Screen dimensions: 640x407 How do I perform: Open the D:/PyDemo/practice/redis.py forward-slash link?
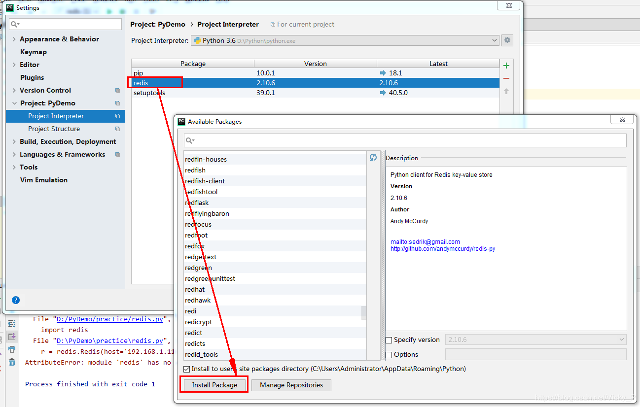coord(110,319)
